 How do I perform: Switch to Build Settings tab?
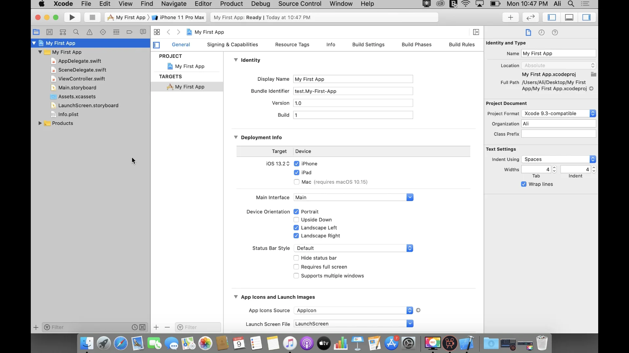coord(368,44)
